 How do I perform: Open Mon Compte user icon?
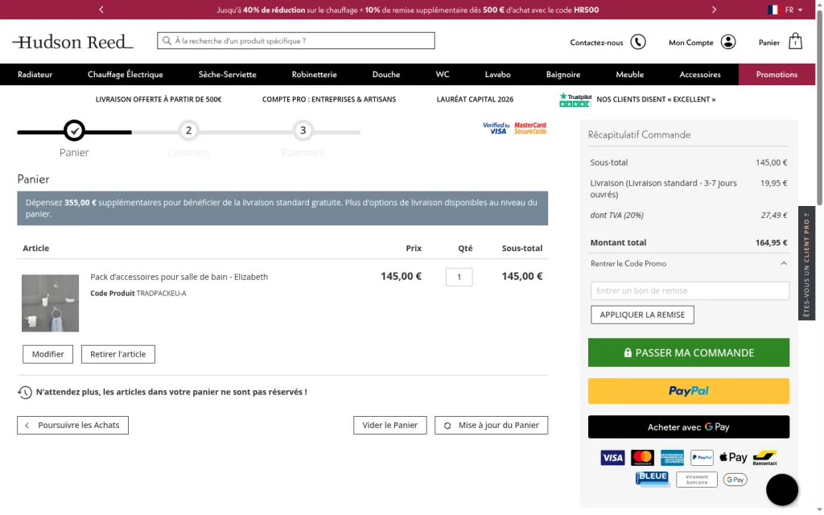[727, 42]
